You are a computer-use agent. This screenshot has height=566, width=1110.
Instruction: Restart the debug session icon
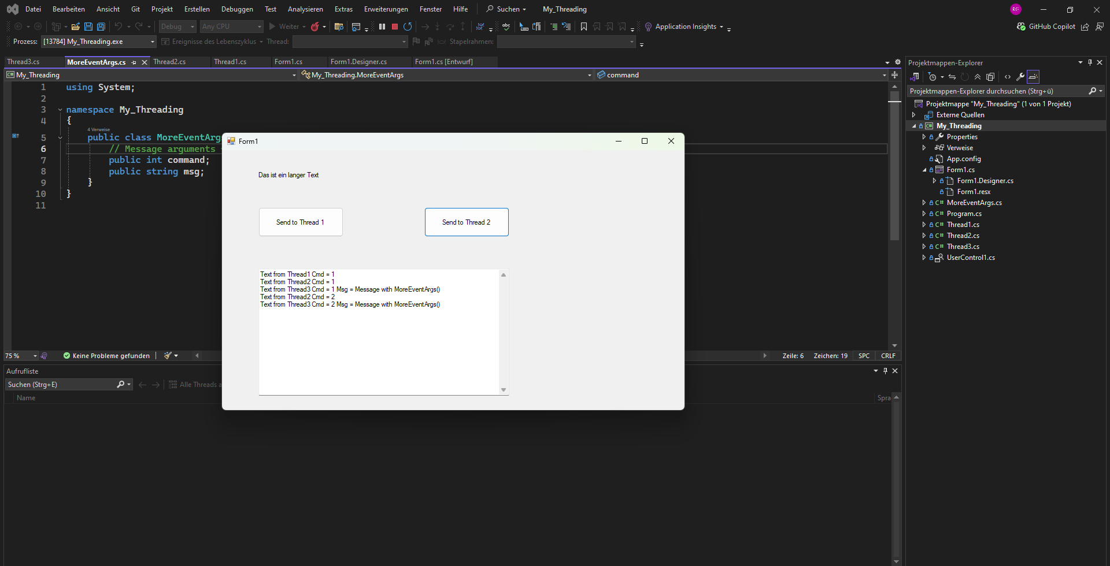408,27
